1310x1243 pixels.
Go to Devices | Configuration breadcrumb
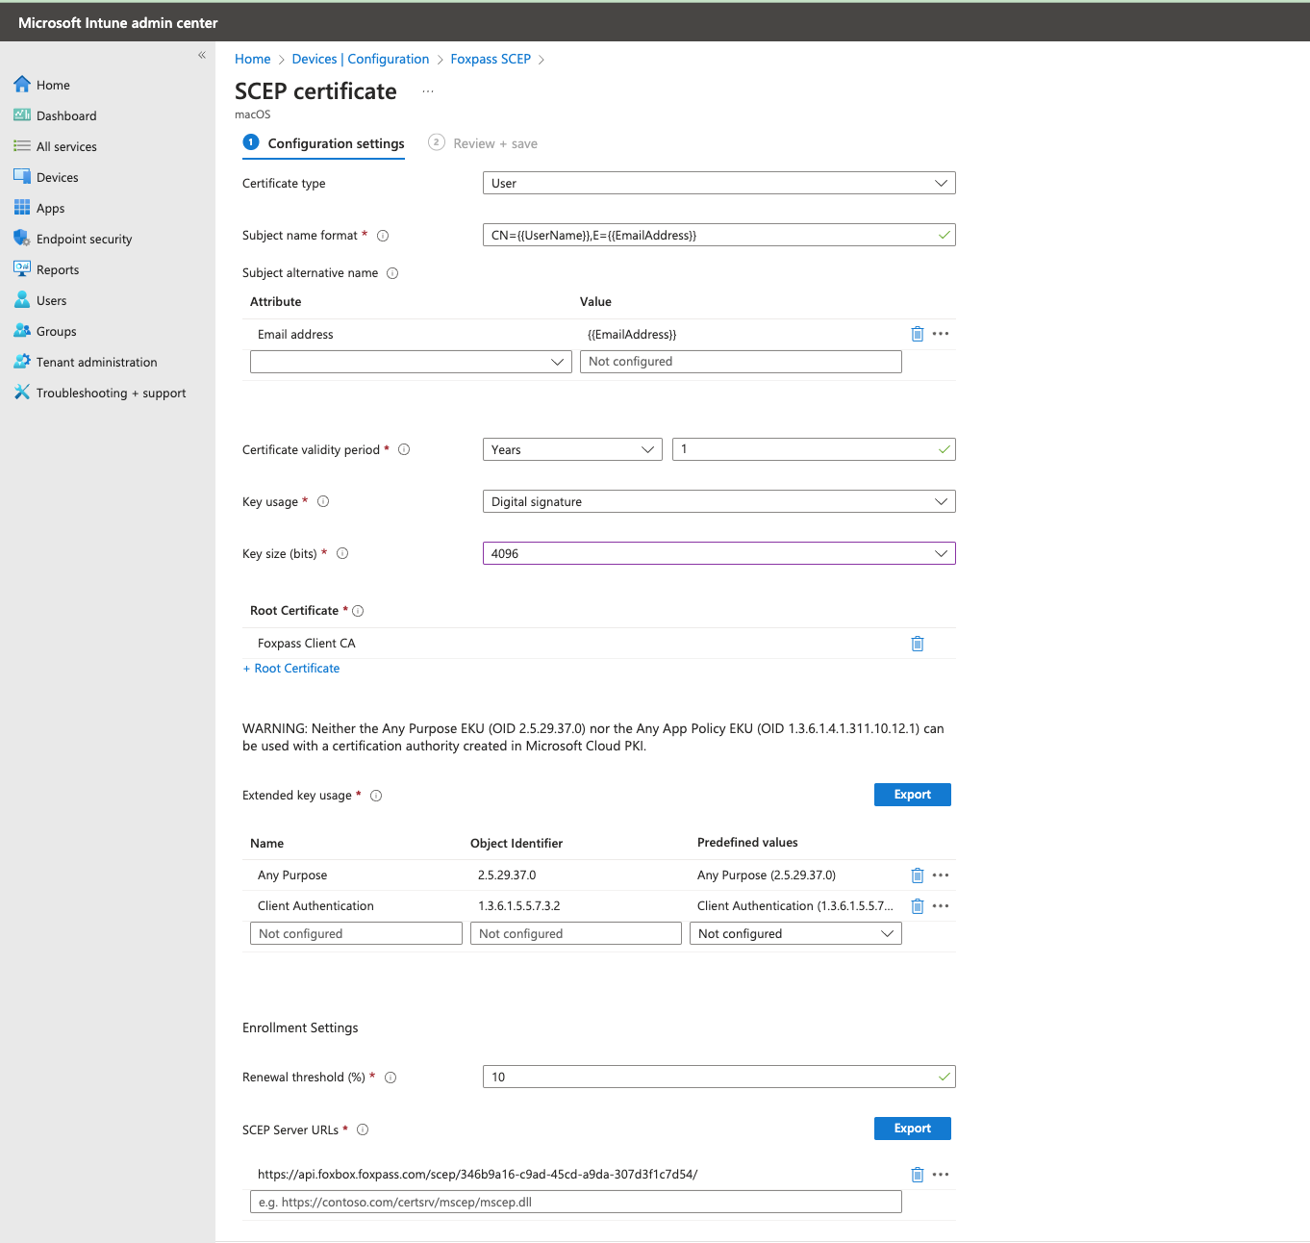[x=361, y=59]
